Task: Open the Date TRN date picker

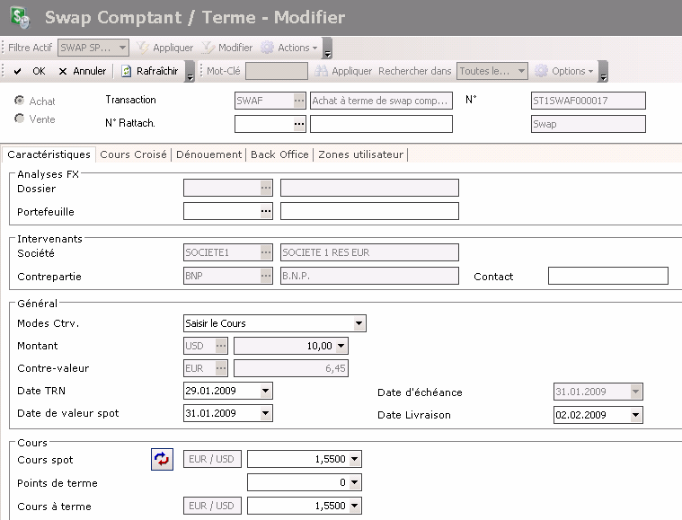Action: pyautogui.click(x=265, y=391)
